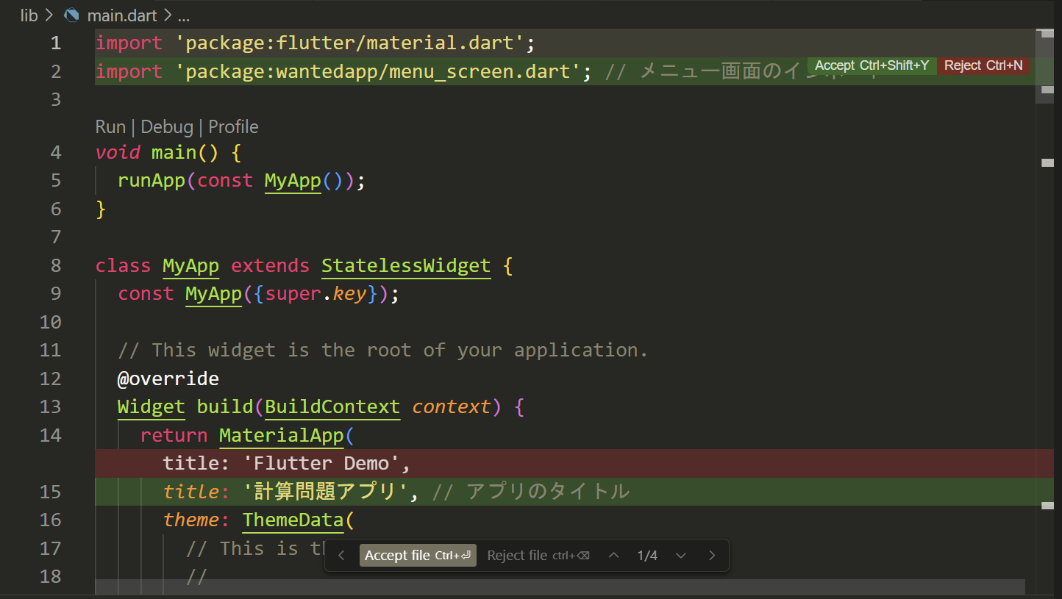
Task: Click the vertical scrollbar thumb at top
Action: (1045, 66)
